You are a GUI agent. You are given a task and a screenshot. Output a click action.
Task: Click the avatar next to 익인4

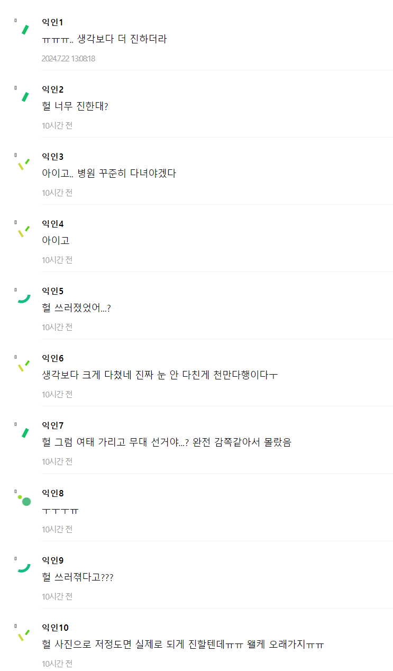coord(23,231)
